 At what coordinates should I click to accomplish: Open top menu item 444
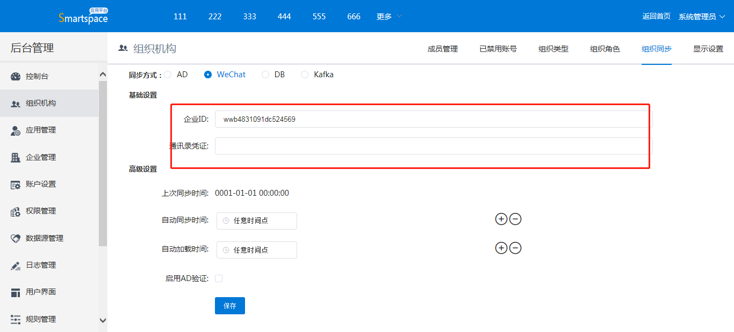284,17
